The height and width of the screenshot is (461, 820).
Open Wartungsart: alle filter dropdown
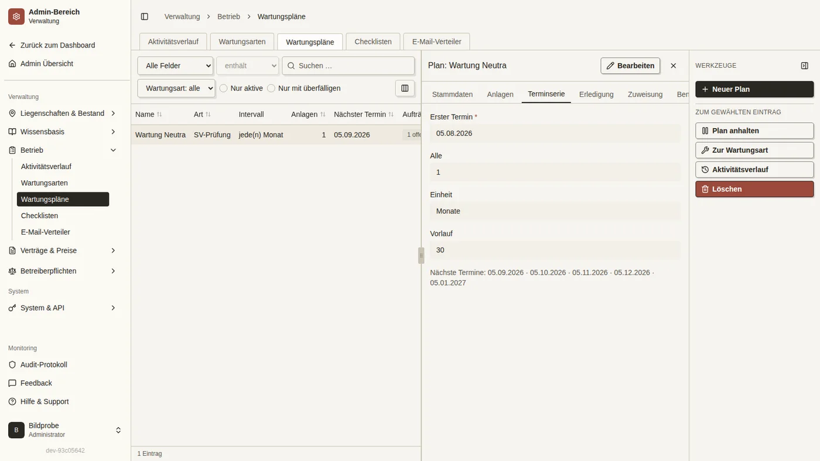(176, 88)
